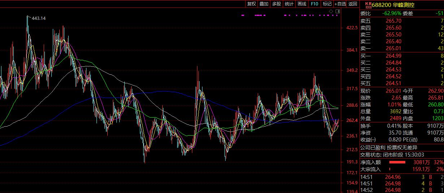Open the 标记 mark options

327,4
